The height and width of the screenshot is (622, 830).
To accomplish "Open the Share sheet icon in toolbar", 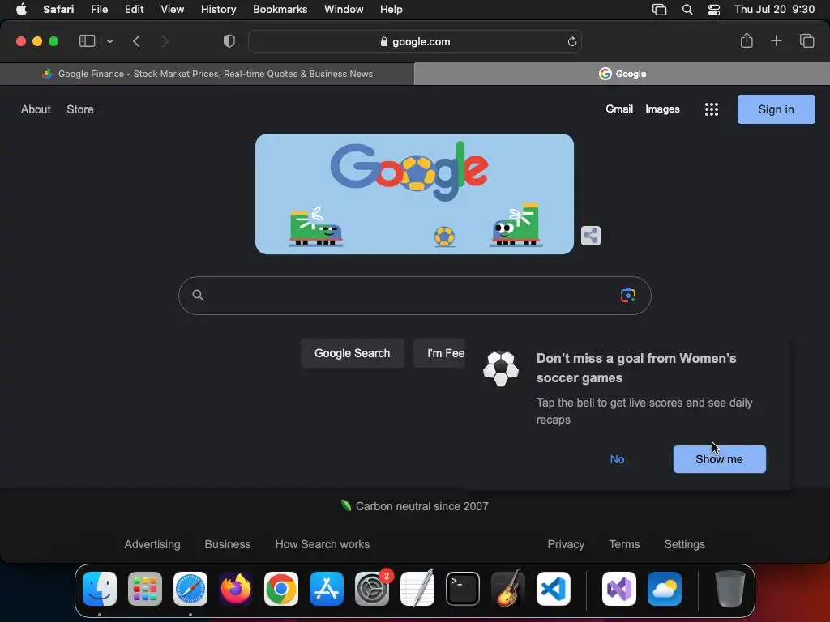I will pyautogui.click(x=747, y=40).
